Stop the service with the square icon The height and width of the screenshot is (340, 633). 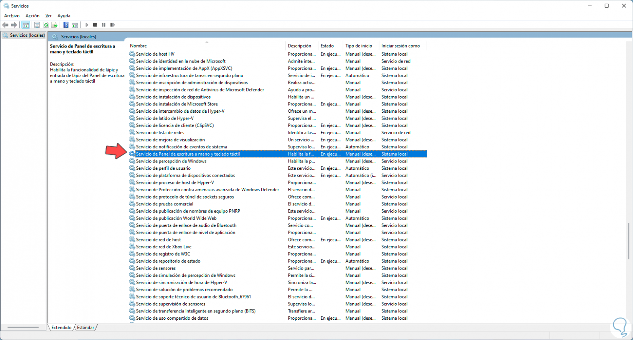[x=95, y=25]
